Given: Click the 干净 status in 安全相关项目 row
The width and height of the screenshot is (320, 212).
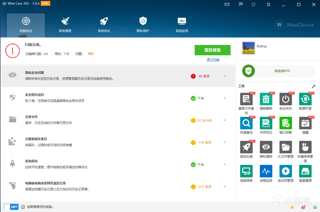Looking at the screenshot, I should [200, 98].
